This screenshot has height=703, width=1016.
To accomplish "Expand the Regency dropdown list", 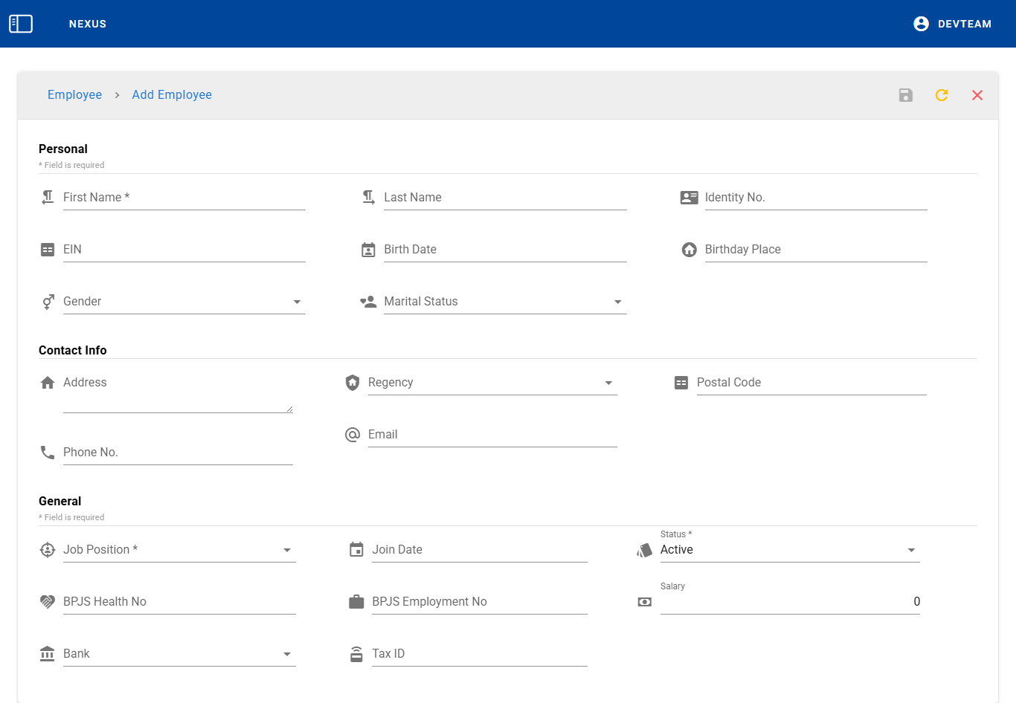I will coord(492,383).
